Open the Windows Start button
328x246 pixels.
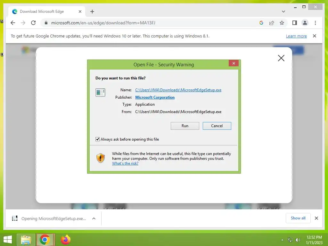[x=8, y=240]
